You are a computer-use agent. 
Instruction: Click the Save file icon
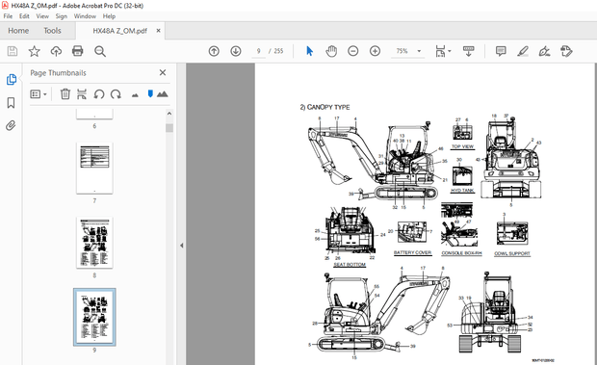(13, 51)
